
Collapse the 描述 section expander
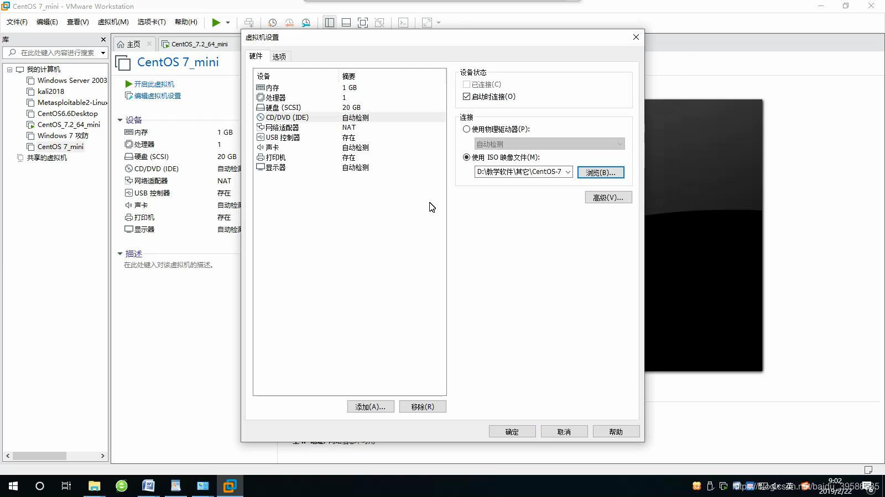click(x=119, y=253)
